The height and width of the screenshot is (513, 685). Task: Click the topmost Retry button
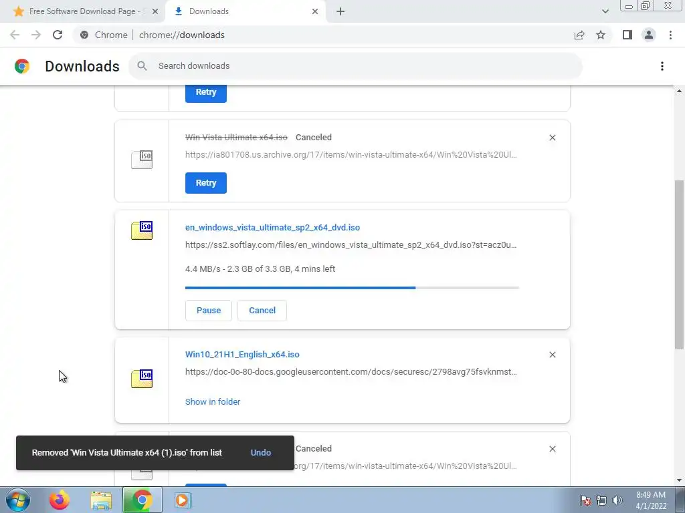(206, 92)
